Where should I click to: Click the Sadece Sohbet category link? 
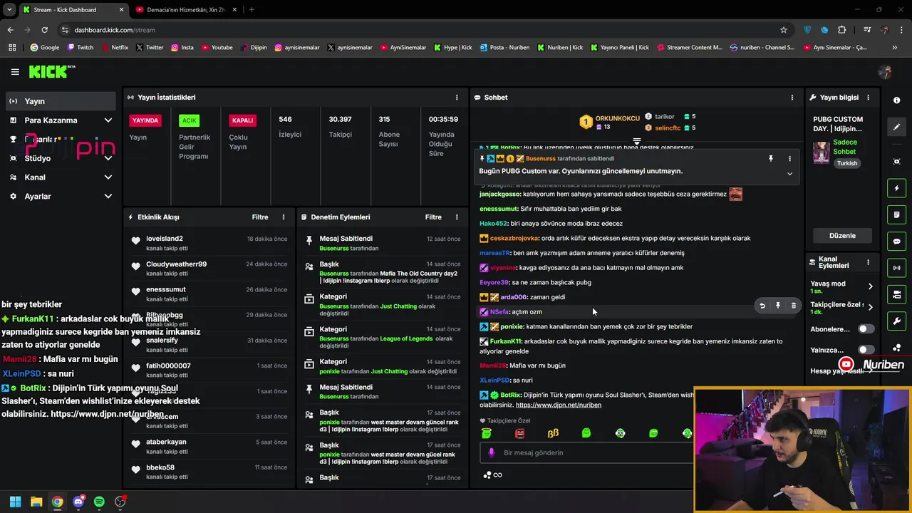pyautogui.click(x=845, y=147)
